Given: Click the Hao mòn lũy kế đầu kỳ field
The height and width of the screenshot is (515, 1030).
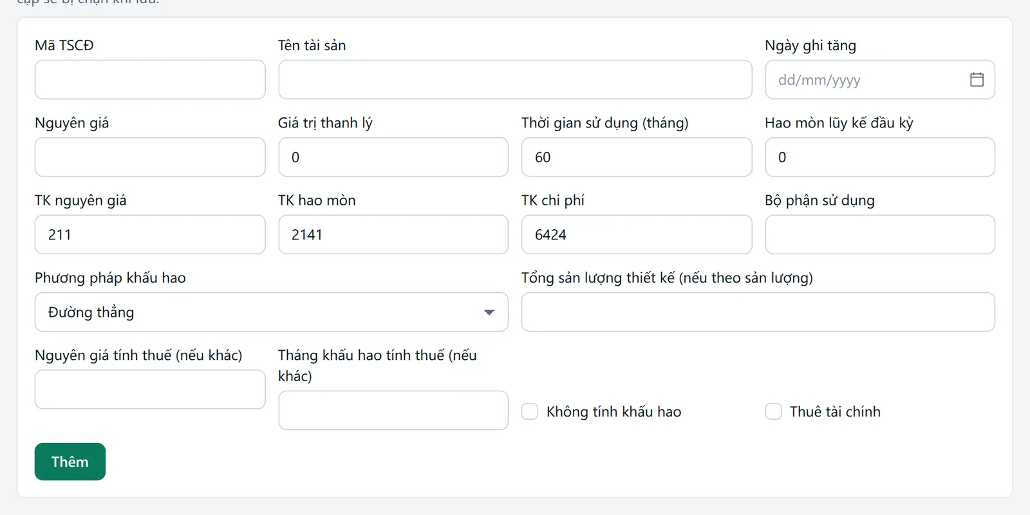Looking at the screenshot, I should click(880, 157).
